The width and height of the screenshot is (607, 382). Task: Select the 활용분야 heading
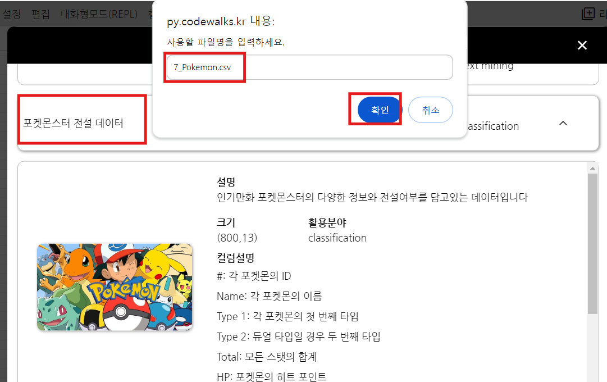point(327,222)
